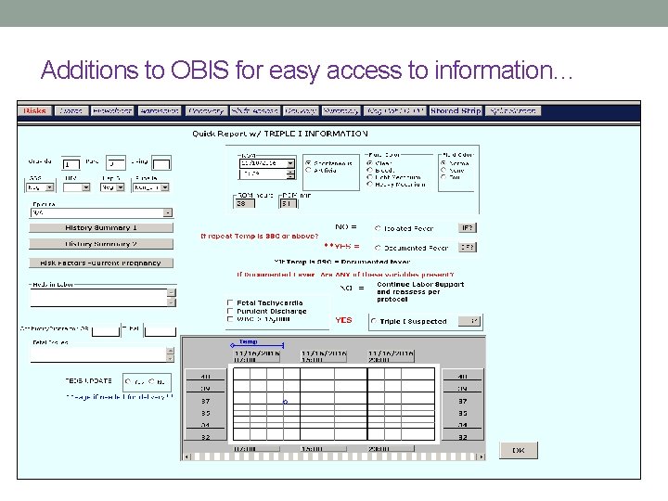Click Fetal Issues scroll down arrow

click(170, 359)
